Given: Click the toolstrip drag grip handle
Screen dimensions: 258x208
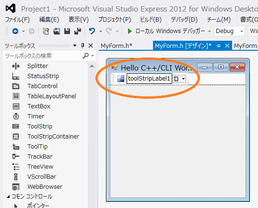Looking at the screenshot, I should pos(113,79).
